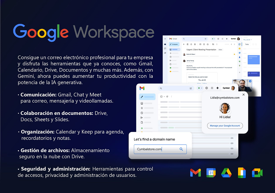Viewport: 275px width, 193px height.
Task: Click the Cymbalstore.com domain name input field
Action: [x=156, y=149]
